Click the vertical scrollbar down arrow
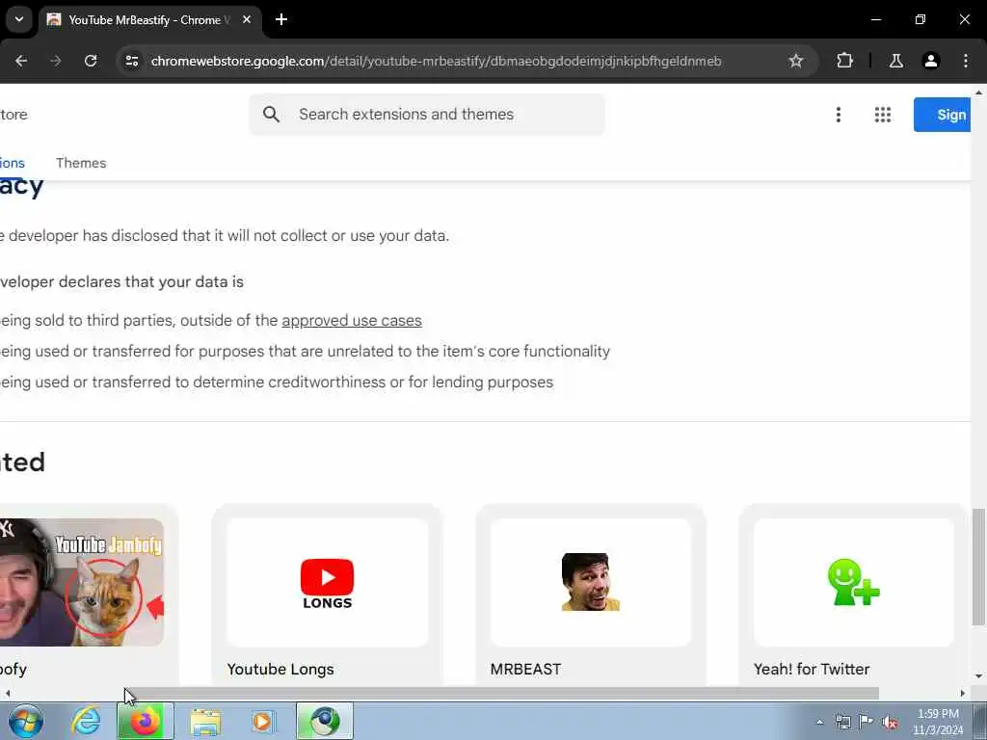987x740 pixels. click(x=979, y=677)
